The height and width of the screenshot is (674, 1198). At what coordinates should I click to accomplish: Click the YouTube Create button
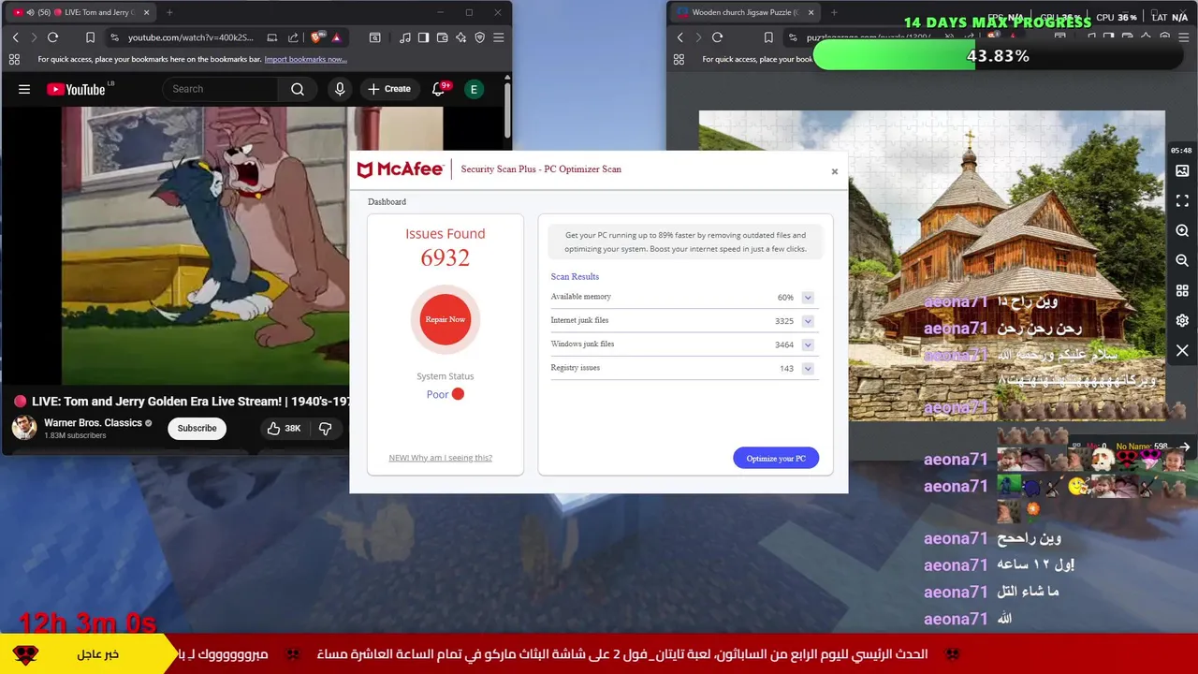click(x=389, y=89)
